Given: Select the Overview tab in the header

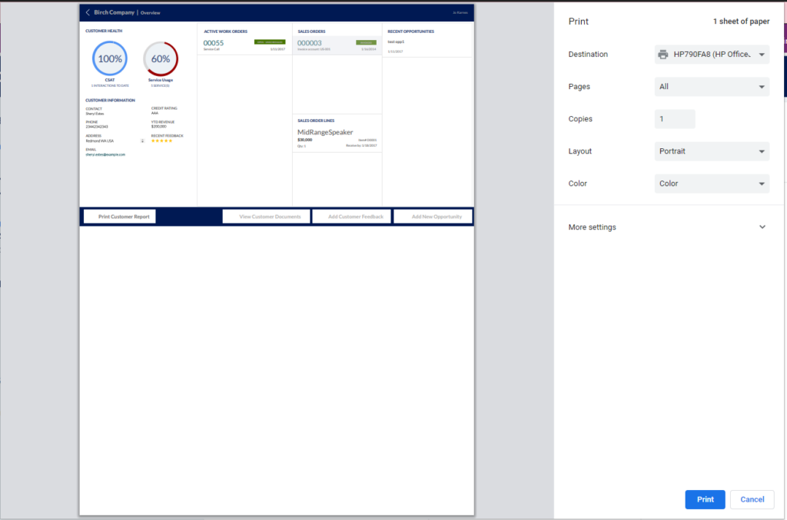Looking at the screenshot, I should coord(149,12).
